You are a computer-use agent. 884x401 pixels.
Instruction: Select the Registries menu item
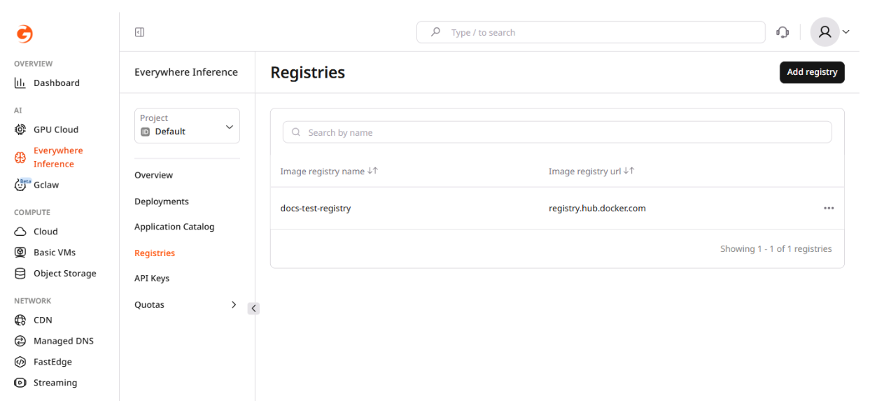(x=155, y=253)
